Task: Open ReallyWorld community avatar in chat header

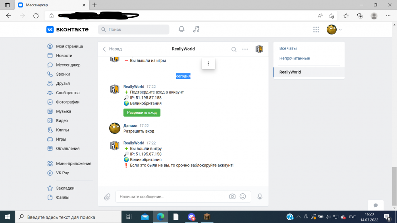Action: [x=259, y=49]
